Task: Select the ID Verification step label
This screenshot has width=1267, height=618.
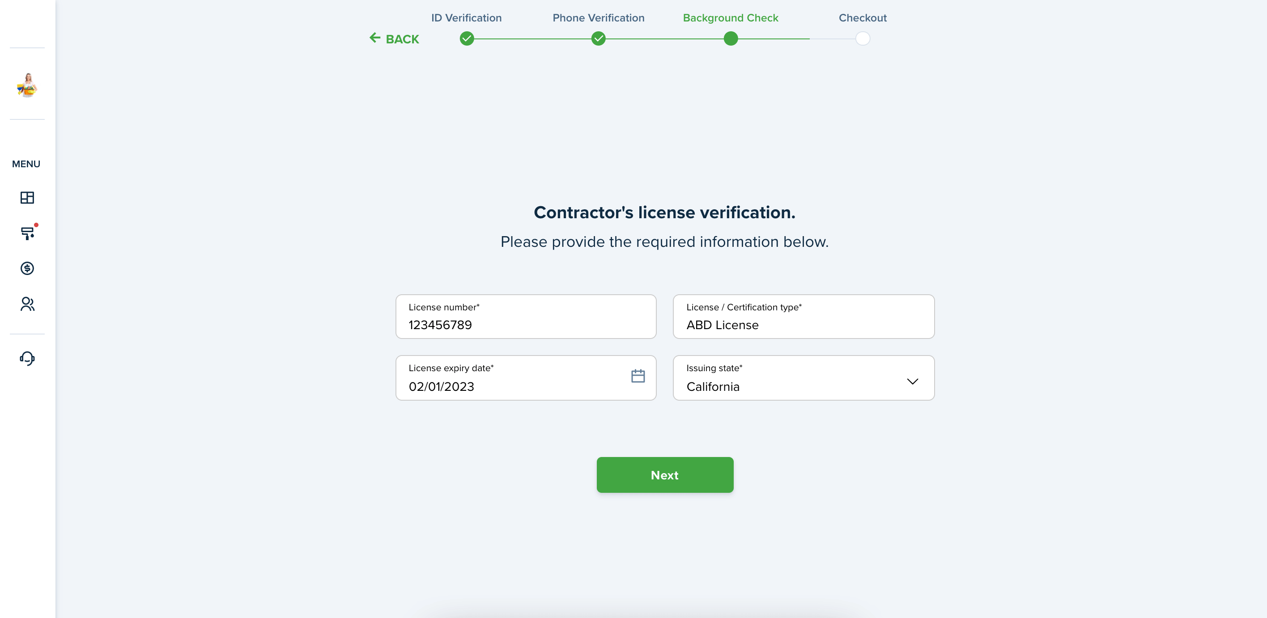Action: (466, 18)
